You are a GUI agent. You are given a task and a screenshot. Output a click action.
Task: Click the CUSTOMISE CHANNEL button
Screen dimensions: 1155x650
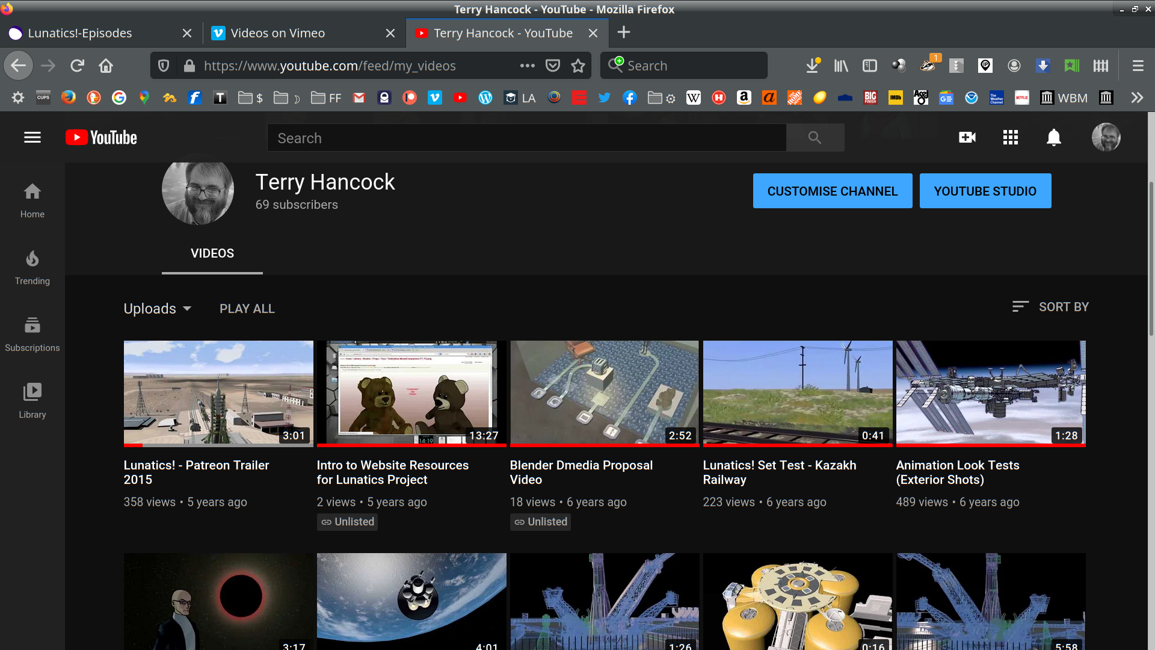832,191
